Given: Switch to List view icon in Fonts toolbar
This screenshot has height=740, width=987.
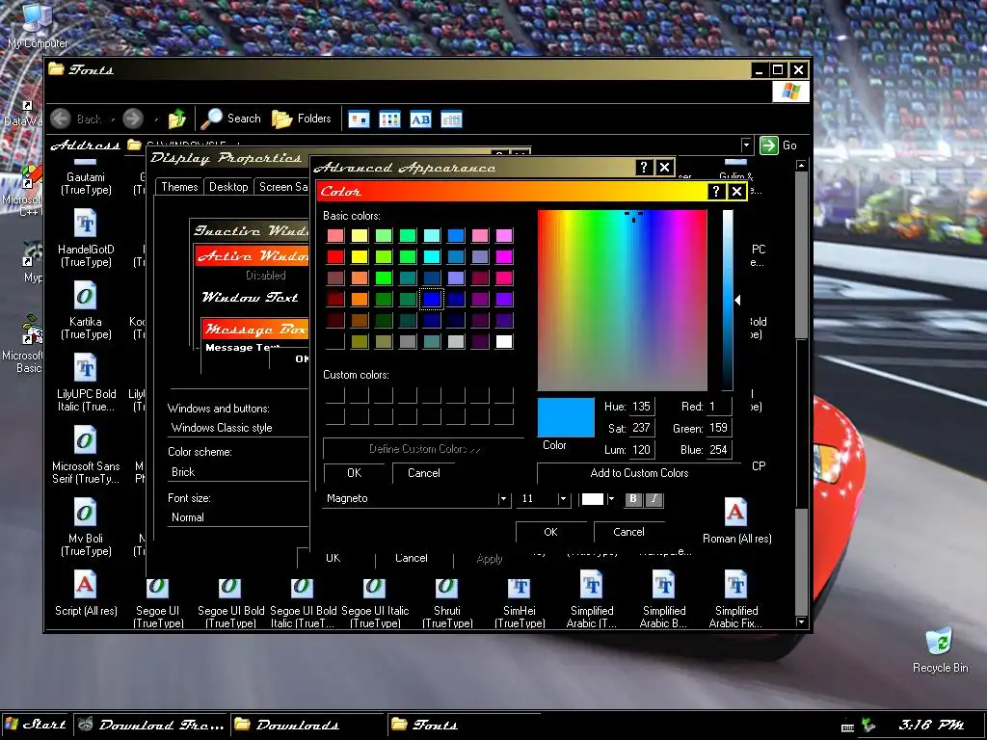Looking at the screenshot, I should pos(389,119).
